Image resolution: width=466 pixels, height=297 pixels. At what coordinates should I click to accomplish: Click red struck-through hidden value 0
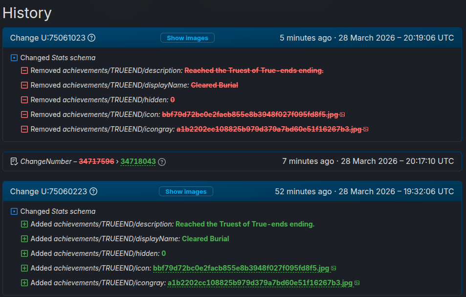pos(173,100)
